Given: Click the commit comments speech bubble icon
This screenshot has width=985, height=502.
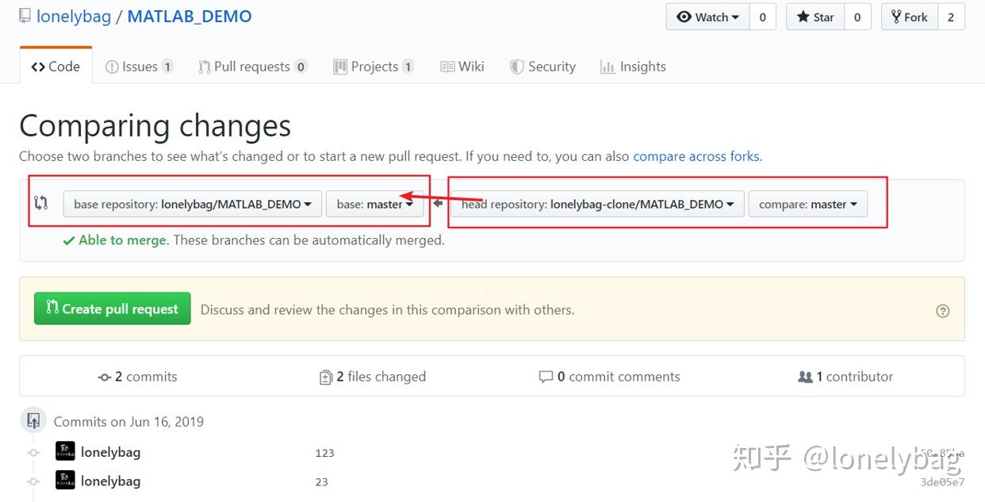Looking at the screenshot, I should (547, 377).
